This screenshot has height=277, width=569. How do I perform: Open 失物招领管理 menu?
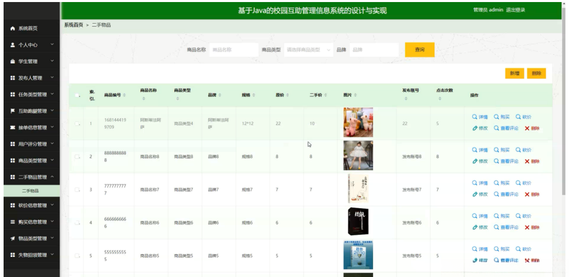[x=32, y=255]
